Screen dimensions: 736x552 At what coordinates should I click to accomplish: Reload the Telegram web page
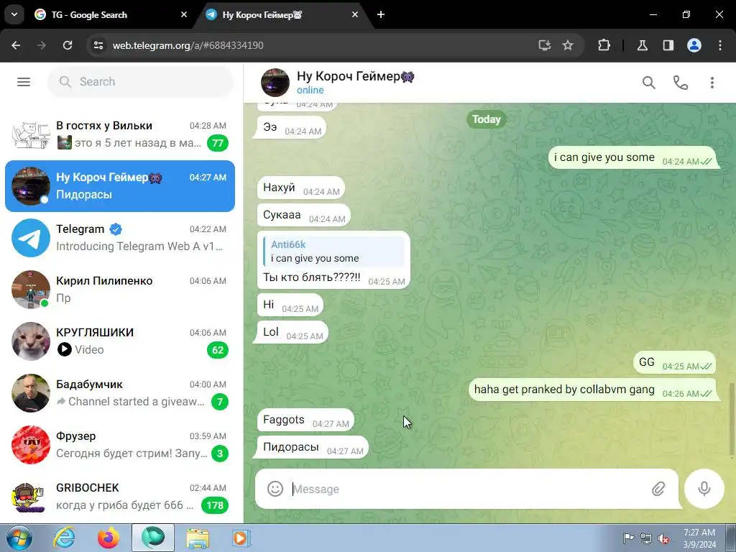pyautogui.click(x=68, y=45)
